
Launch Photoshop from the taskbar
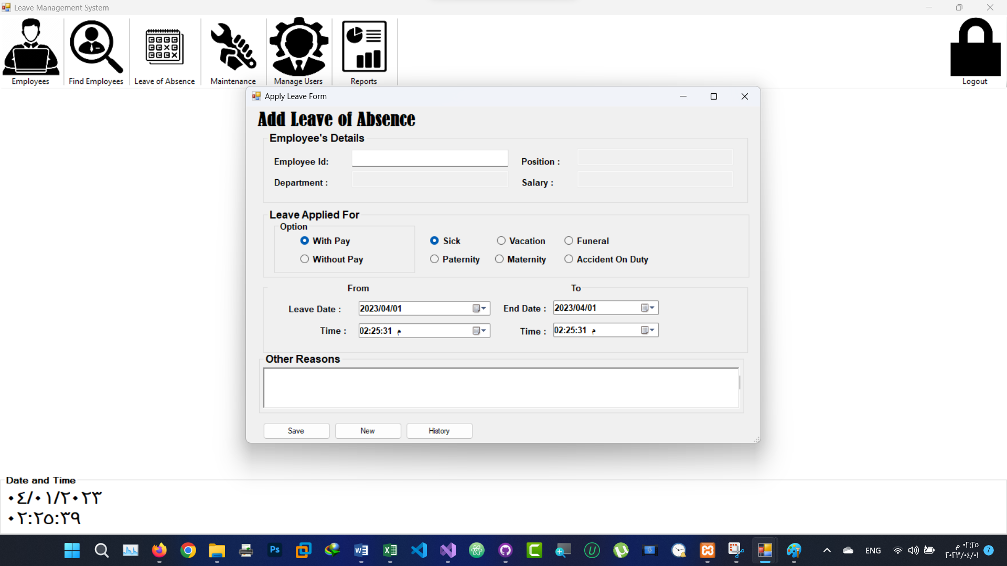coord(274,550)
